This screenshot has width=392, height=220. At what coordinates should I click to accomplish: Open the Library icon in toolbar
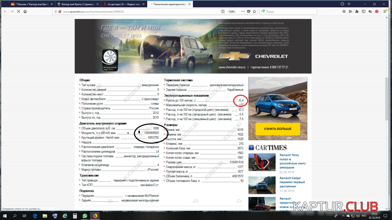[x=351, y=11]
